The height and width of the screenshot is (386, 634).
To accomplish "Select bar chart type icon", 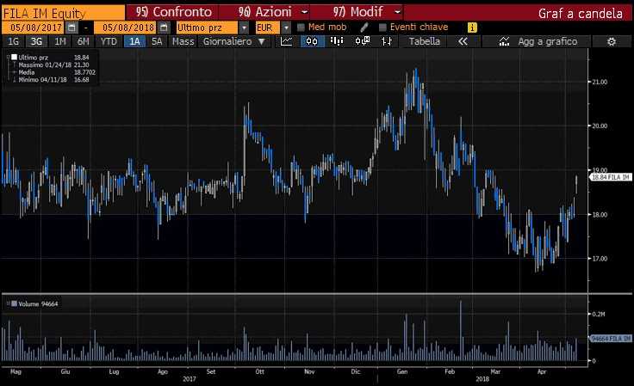I will (337, 41).
